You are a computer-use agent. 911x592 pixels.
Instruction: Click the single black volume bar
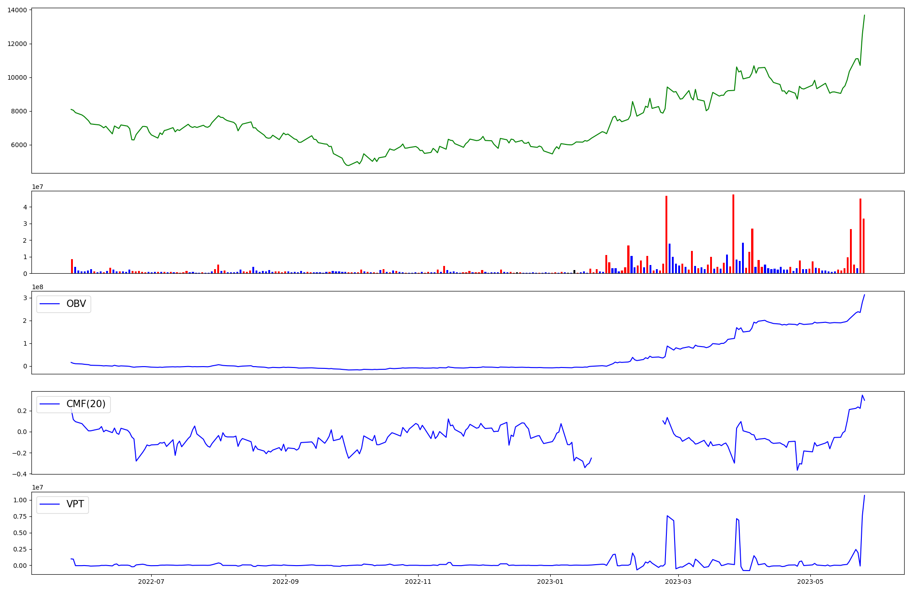(x=574, y=271)
